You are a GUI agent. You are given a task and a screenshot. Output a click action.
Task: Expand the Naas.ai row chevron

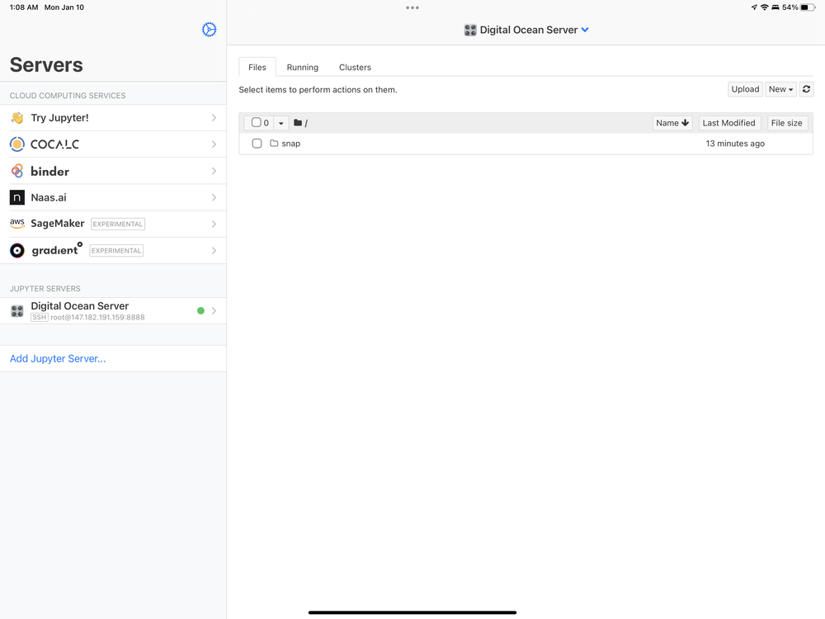pyautogui.click(x=214, y=197)
